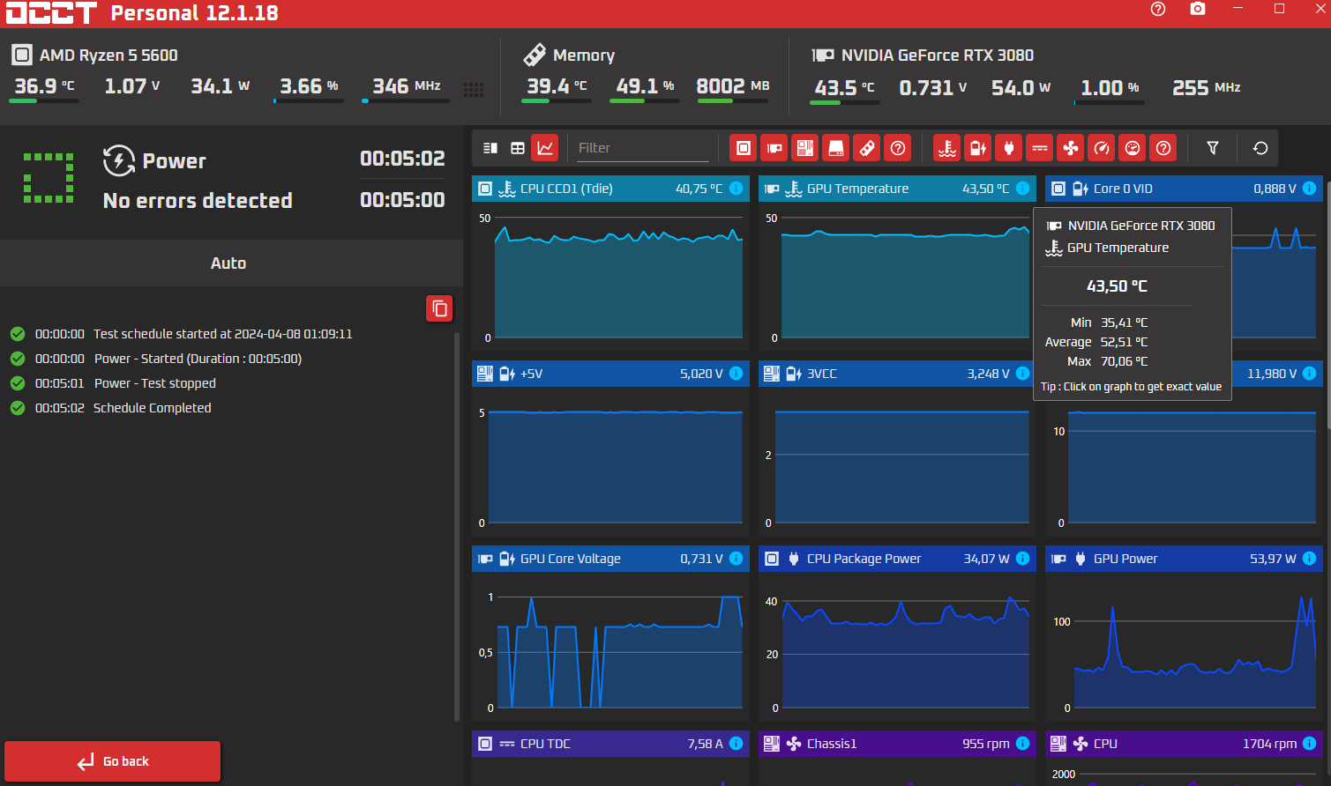Screen dimensions: 1331x786
Task: Open info for CPU CCD1 (Tdie) graph
Action: [x=736, y=189]
